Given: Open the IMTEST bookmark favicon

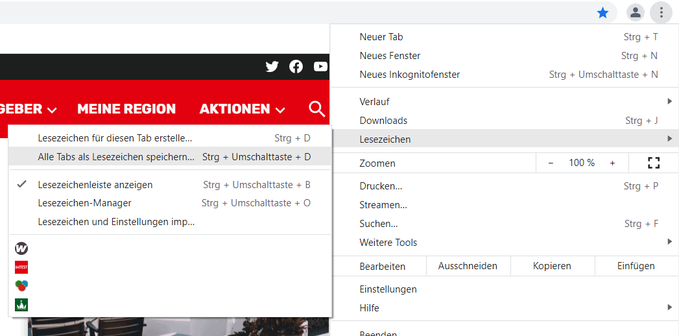Looking at the screenshot, I should coord(21,267).
